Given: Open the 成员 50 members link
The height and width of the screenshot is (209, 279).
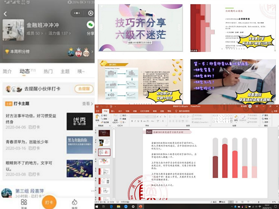Looking at the screenshot, I should point(35,33).
